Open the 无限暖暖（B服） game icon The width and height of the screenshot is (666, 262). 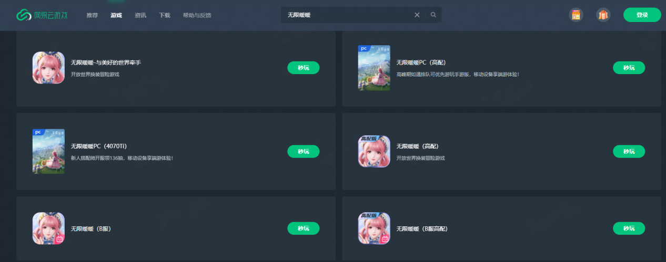[x=48, y=228]
